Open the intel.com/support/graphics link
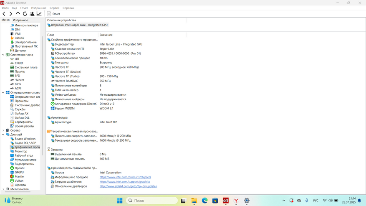Screen dimensions: 366x206 [x=125, y=182]
